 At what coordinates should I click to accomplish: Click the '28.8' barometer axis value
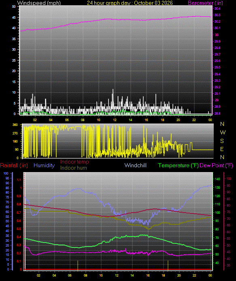tap(217, 113)
